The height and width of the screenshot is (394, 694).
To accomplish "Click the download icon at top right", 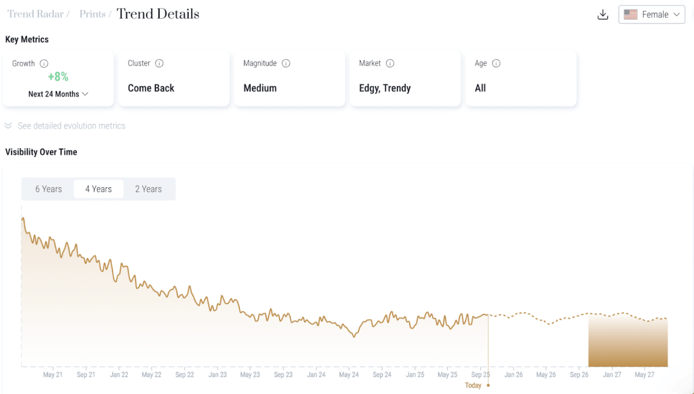I will click(x=602, y=15).
